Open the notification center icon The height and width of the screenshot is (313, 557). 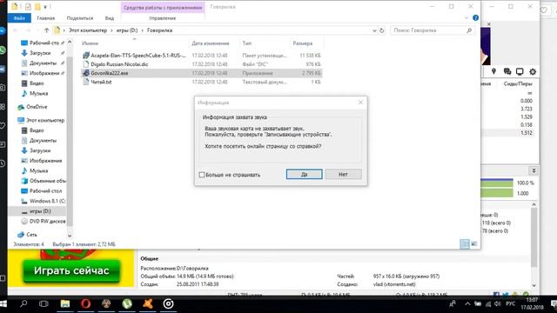click(554, 303)
